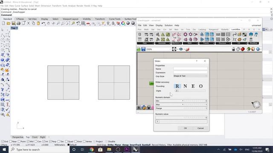273x153 pixels.
Task: Click Cancel in the Slider dialog
Action: click(x=200, y=128)
